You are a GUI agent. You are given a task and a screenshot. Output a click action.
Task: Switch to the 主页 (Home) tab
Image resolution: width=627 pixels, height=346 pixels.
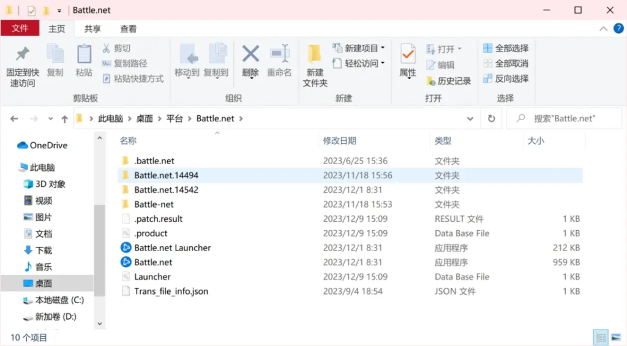tap(57, 29)
